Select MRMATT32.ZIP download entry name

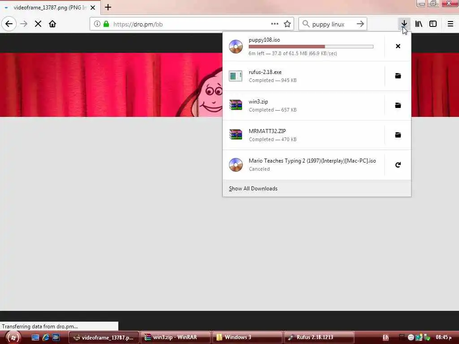267,131
